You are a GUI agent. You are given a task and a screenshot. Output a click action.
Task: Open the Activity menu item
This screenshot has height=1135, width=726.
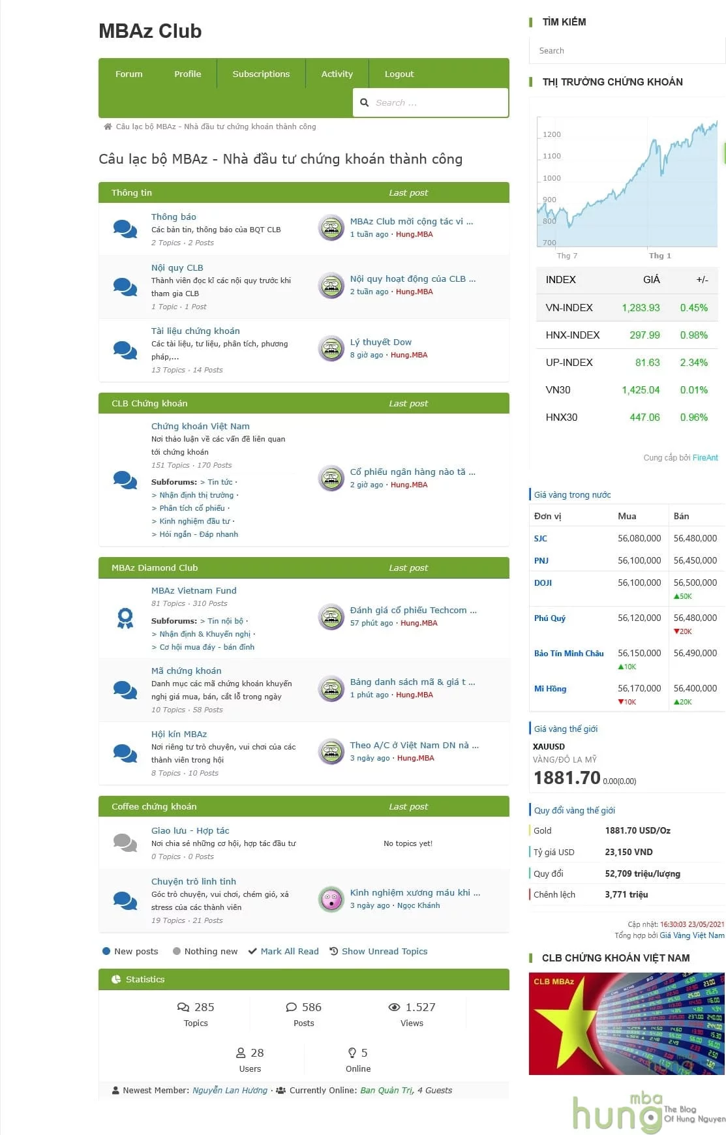(337, 74)
